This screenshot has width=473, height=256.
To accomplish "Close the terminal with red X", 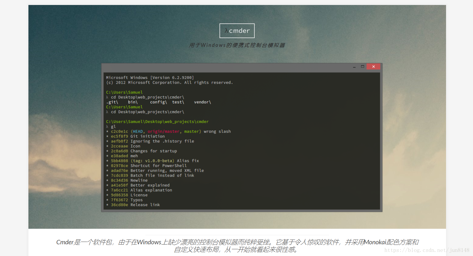I will 373,66.
